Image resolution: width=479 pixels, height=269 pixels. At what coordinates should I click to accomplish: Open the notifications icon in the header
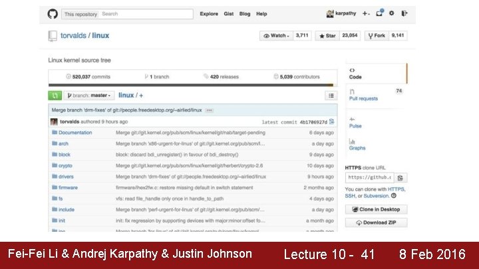coord(379,13)
